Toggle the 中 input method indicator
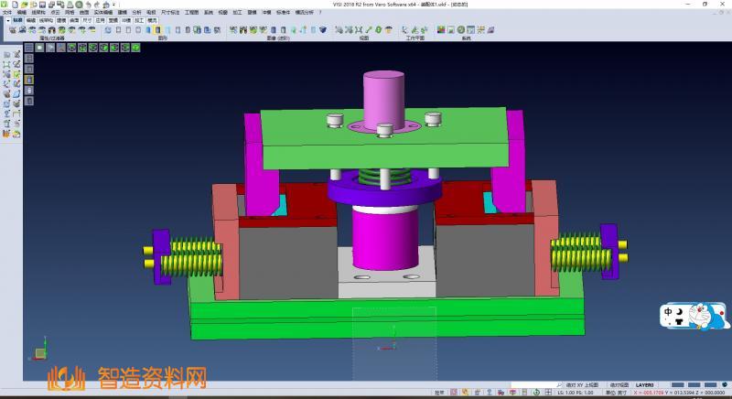732x399 pixels. (x=670, y=312)
